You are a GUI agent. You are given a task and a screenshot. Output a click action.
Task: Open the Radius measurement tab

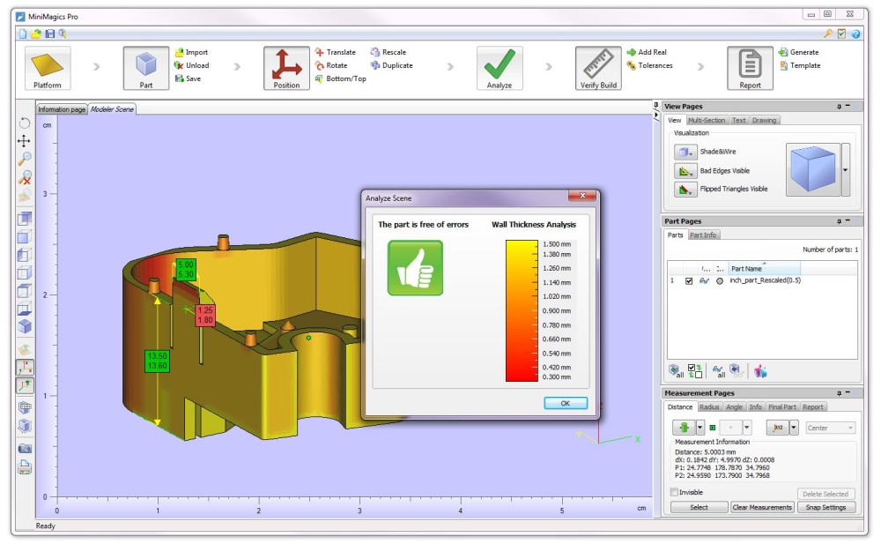(709, 406)
